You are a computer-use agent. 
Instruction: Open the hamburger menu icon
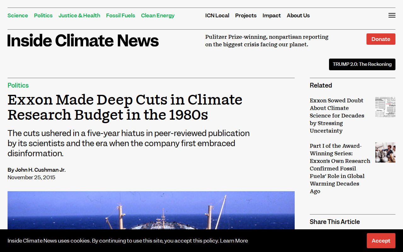392,15
